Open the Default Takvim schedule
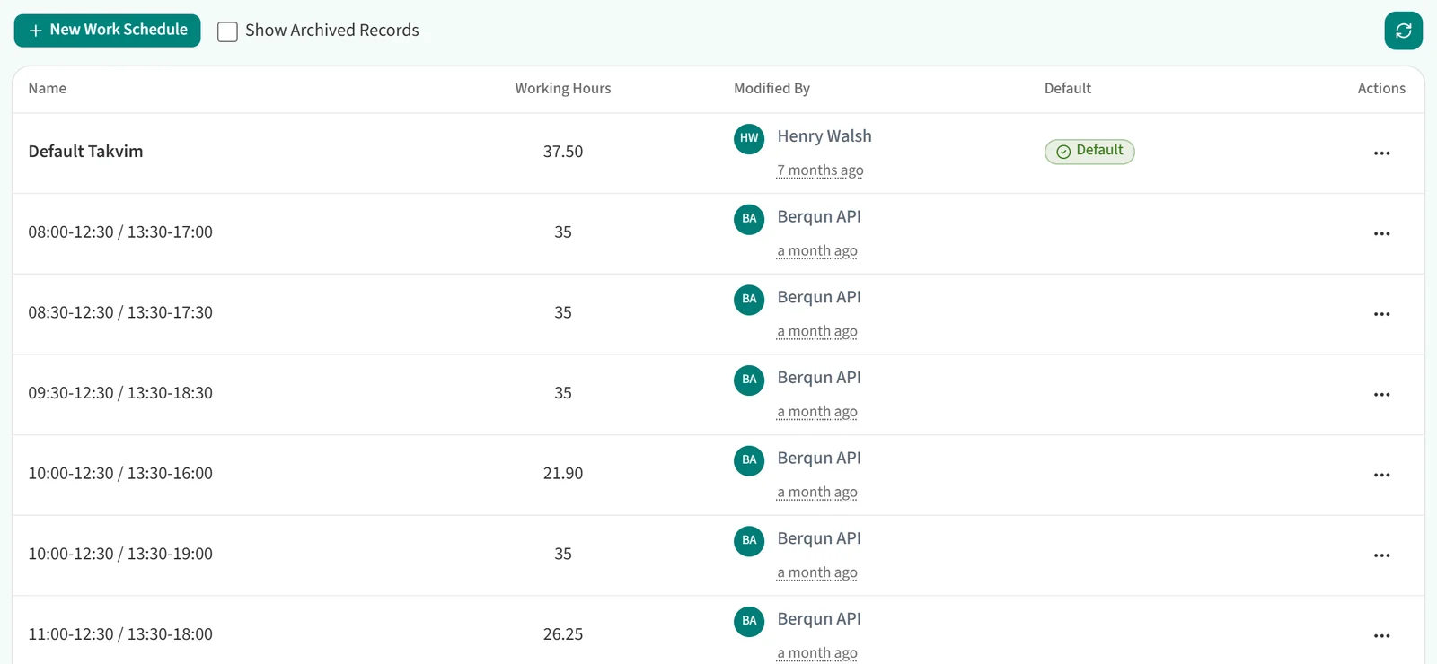Screen dimensions: 1437x664 85,152
